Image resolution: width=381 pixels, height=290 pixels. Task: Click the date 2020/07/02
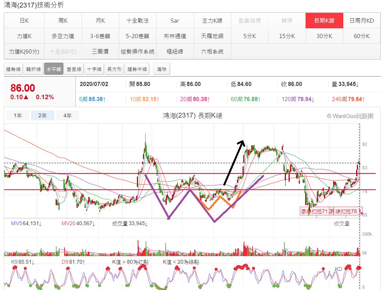(x=94, y=84)
